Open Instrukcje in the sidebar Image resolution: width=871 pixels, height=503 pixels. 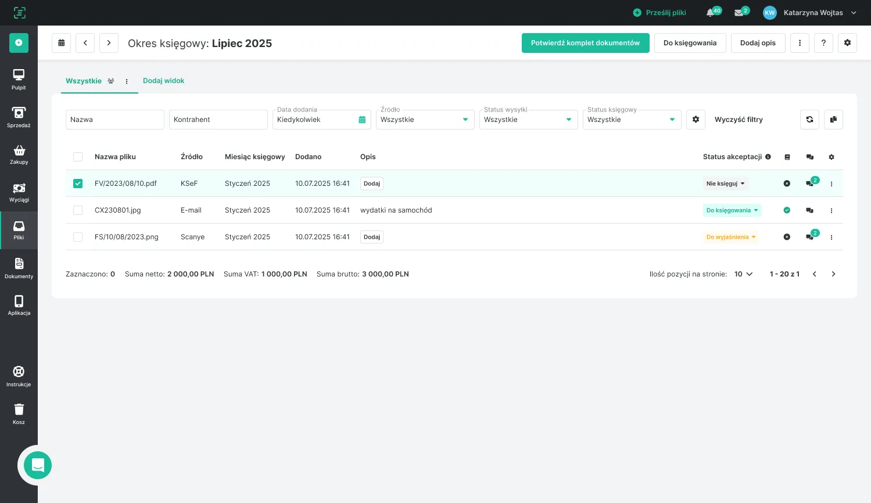coord(19,376)
